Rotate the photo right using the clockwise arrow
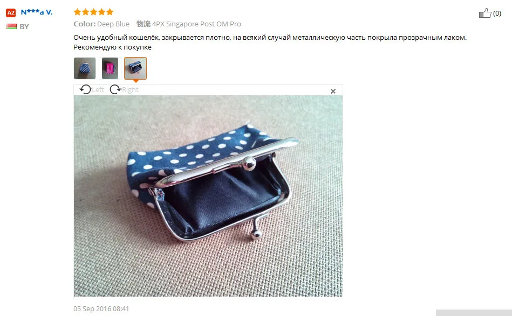This screenshot has width=512, height=316. coord(115,89)
